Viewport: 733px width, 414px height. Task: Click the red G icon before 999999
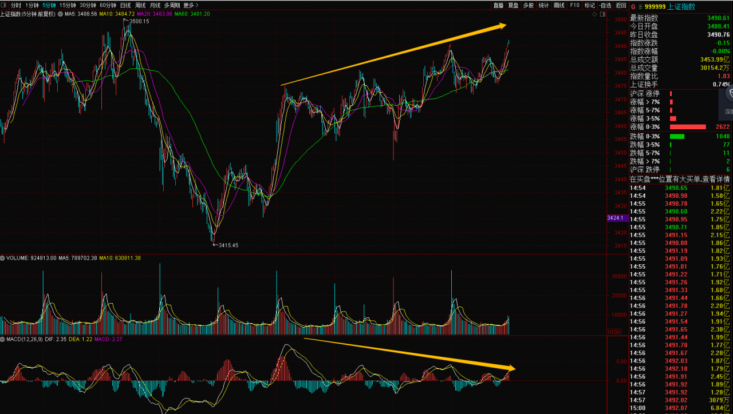tap(633, 7)
